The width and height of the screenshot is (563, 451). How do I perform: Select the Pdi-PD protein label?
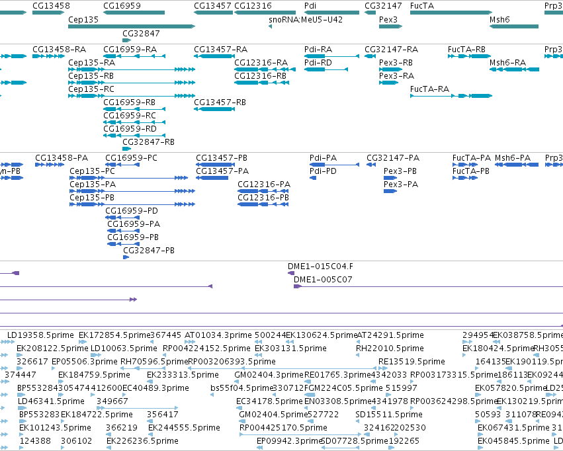323,171
